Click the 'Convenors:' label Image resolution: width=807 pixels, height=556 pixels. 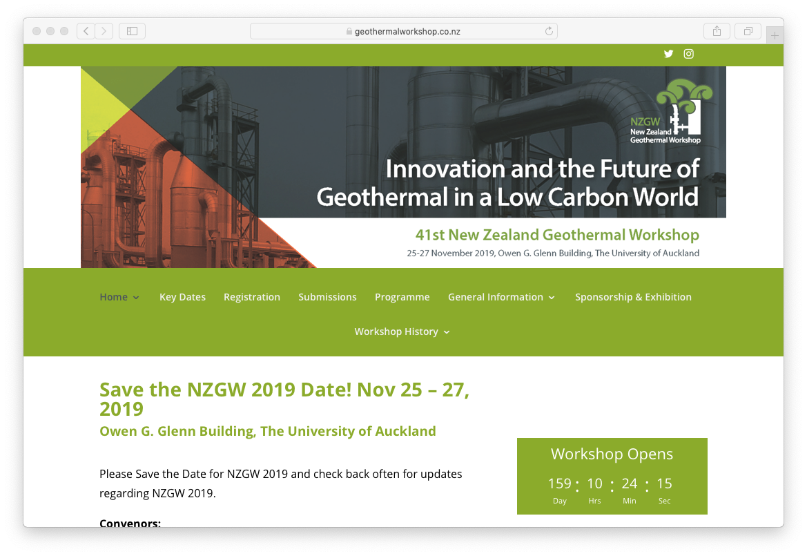click(x=130, y=523)
